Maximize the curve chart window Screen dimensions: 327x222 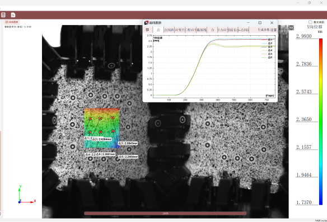coord(260,23)
